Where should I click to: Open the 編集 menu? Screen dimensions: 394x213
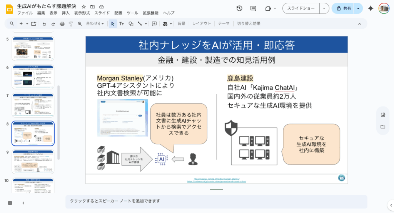coord(41,13)
